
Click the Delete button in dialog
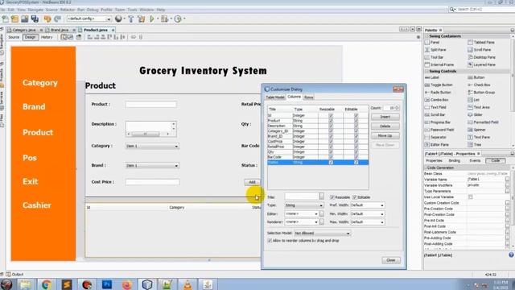pos(385,126)
